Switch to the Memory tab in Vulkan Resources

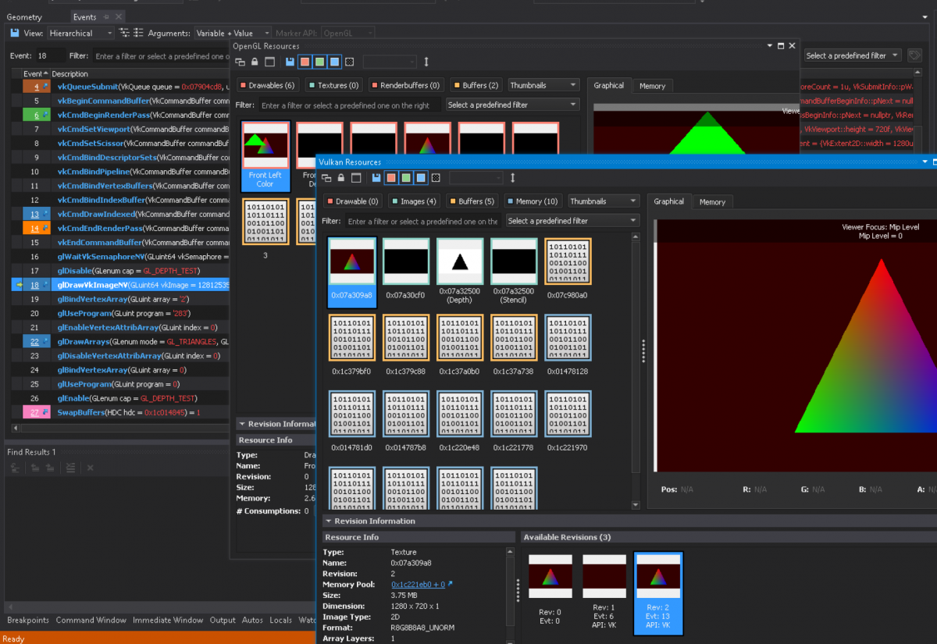712,201
